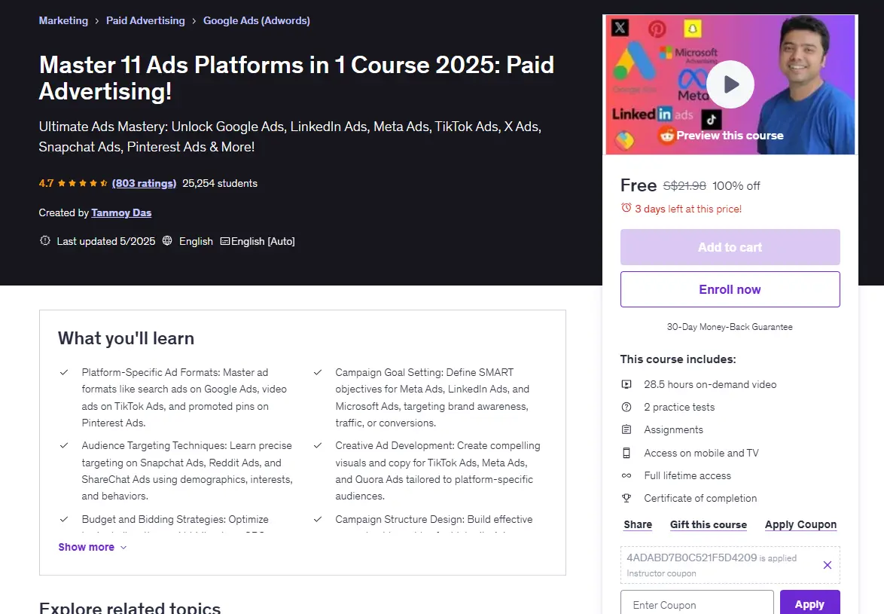
Task: Click the 30-Day Money-Back Guarantee text
Action: pyautogui.click(x=730, y=327)
